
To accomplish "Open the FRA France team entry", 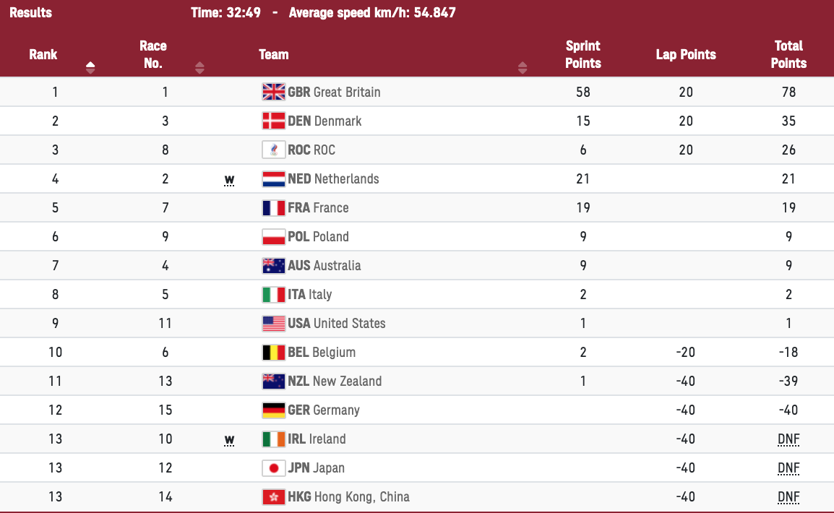I will [x=318, y=208].
